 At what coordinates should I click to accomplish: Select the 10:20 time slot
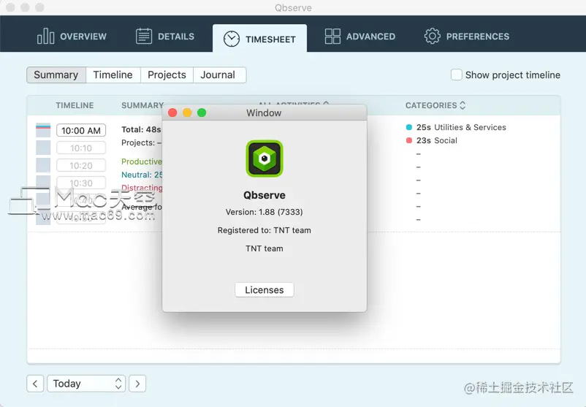[81, 166]
